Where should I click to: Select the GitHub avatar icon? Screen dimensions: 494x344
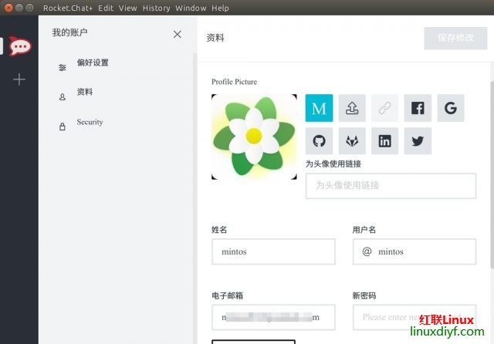pos(319,141)
